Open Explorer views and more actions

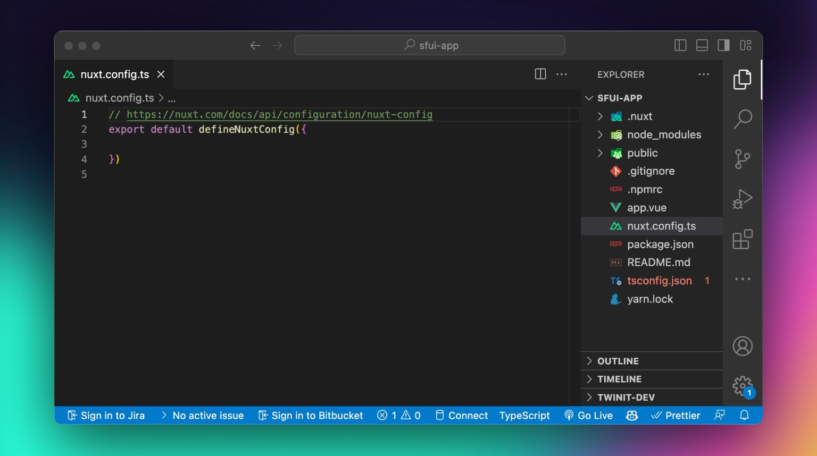click(704, 74)
